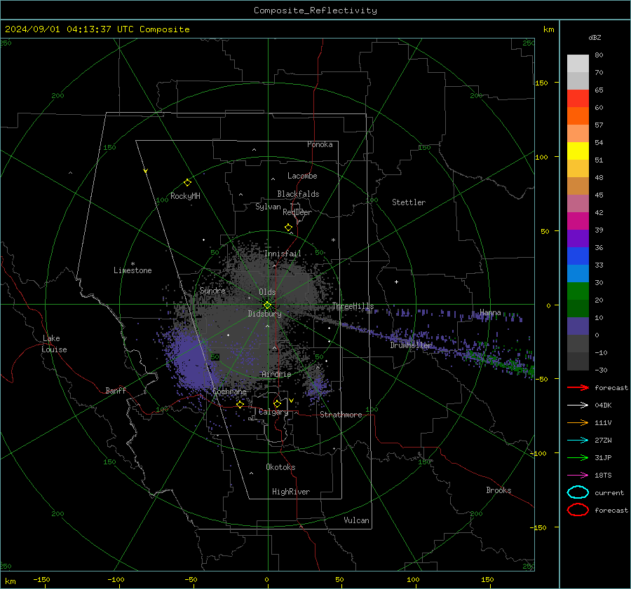
Task: Click the Lacombe town label
Action: [x=302, y=176]
